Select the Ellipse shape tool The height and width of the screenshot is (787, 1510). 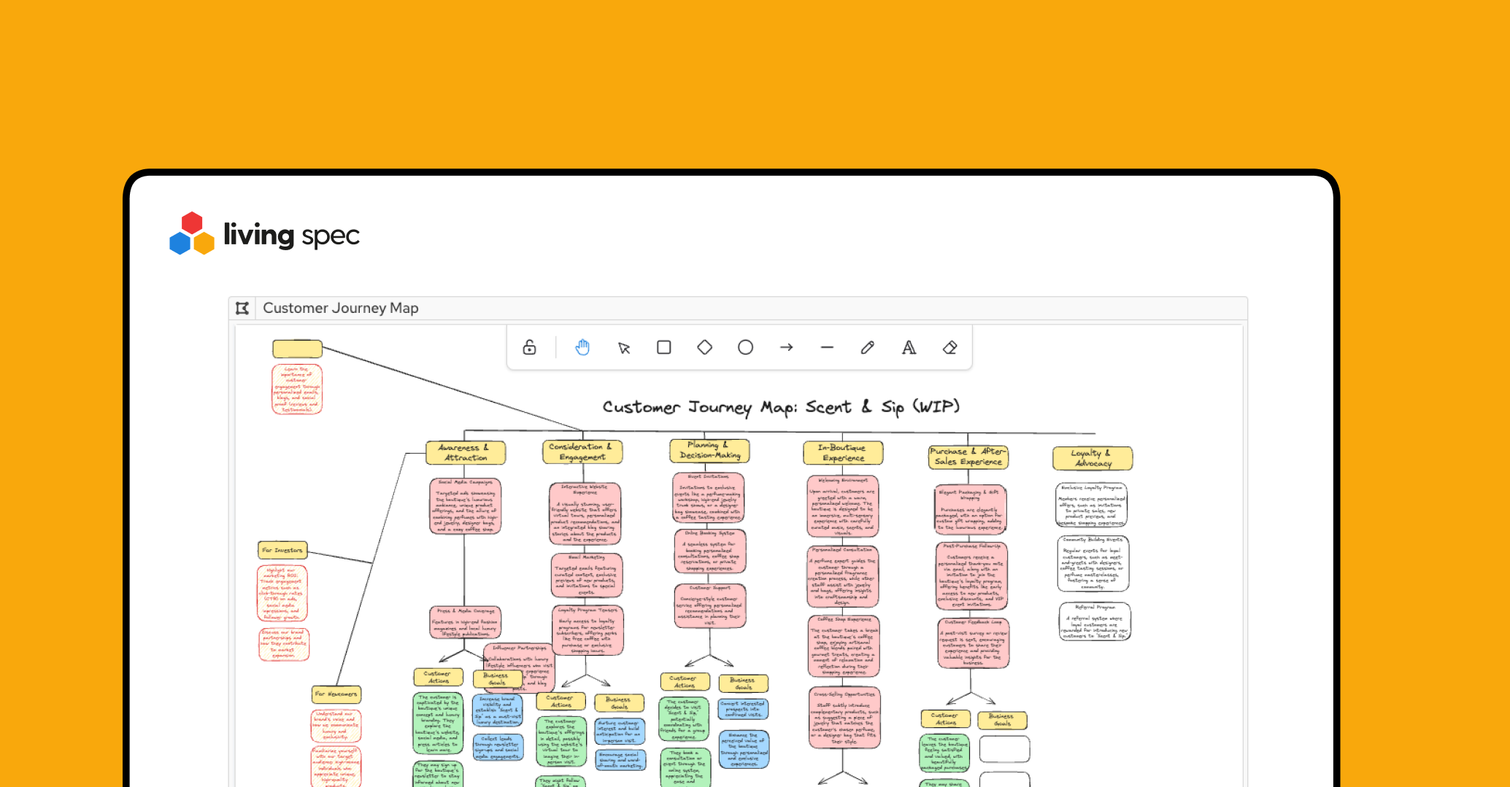pyautogui.click(x=745, y=348)
